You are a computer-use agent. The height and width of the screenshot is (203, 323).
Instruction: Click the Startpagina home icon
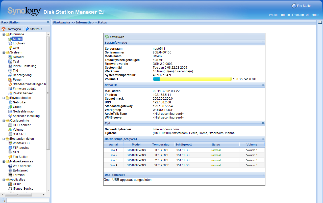[4, 29]
